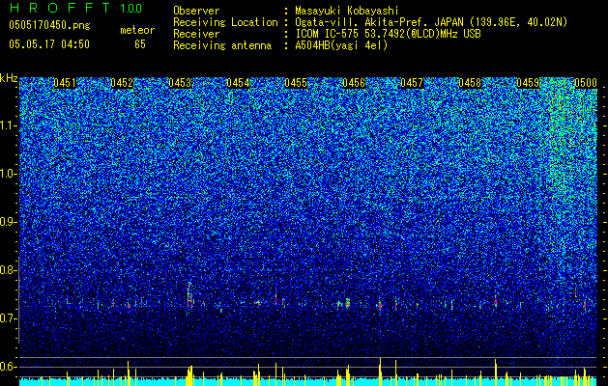The image size is (608, 386).
Task: Select the filename 0505170450.png
Action: pyautogui.click(x=49, y=25)
